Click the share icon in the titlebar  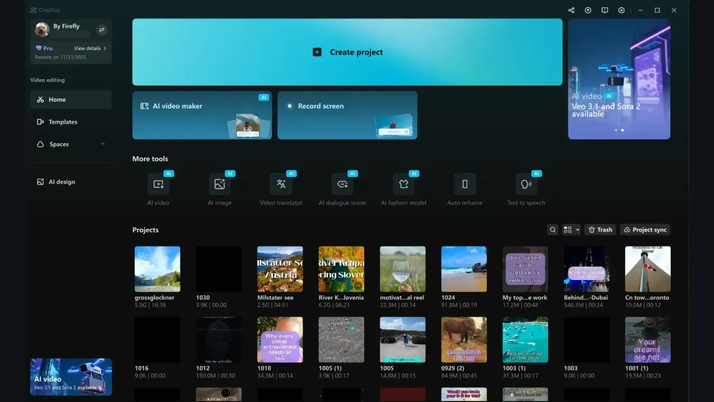[x=571, y=10]
